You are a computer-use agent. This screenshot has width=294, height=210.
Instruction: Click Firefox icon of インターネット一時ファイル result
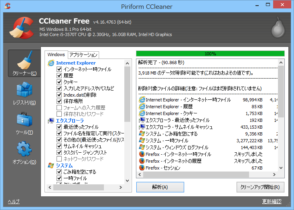tap(142, 154)
